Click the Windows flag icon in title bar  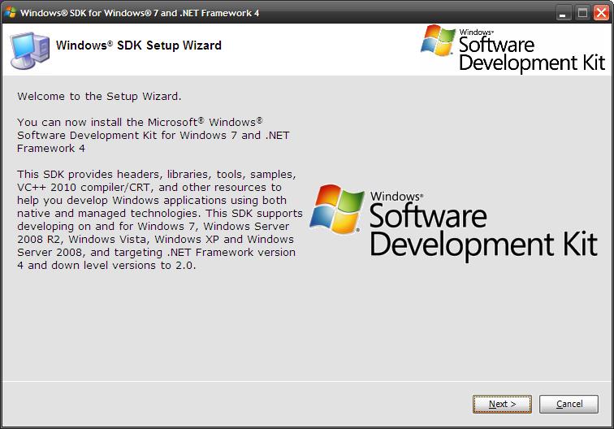pyautogui.click(x=11, y=12)
